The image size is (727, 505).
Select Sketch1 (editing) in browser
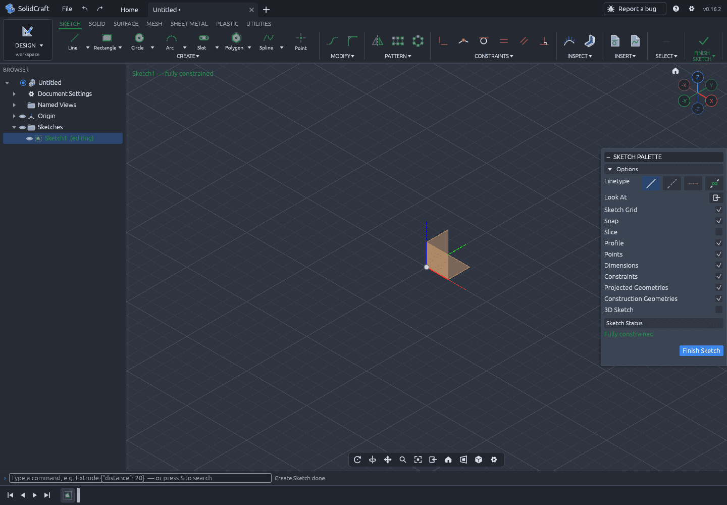point(63,138)
